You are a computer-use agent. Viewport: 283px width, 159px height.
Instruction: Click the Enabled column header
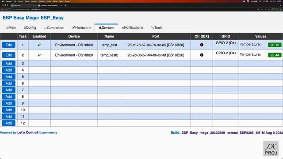[x=39, y=36]
